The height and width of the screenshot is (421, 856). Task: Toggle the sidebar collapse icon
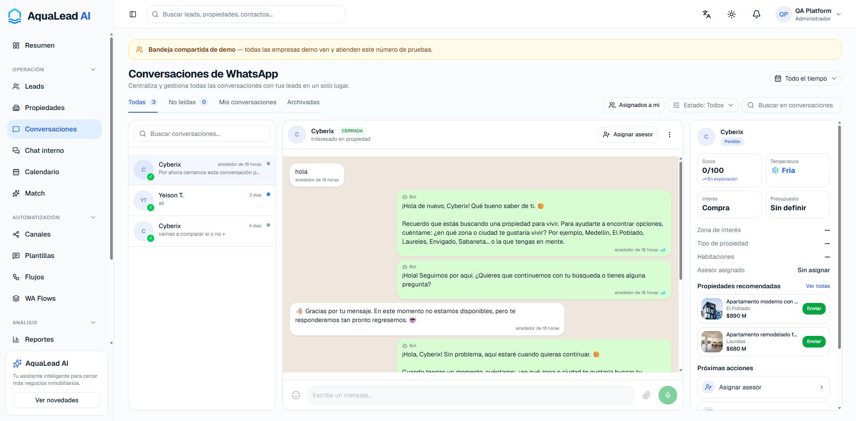pos(133,14)
